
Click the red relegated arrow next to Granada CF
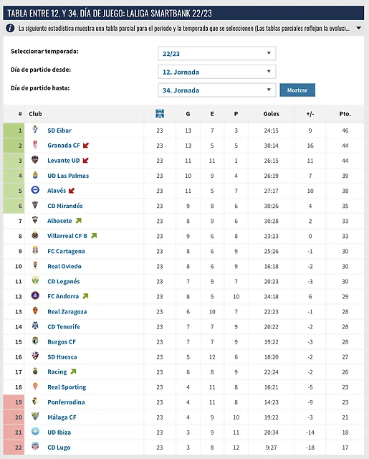pyautogui.click(x=86, y=145)
